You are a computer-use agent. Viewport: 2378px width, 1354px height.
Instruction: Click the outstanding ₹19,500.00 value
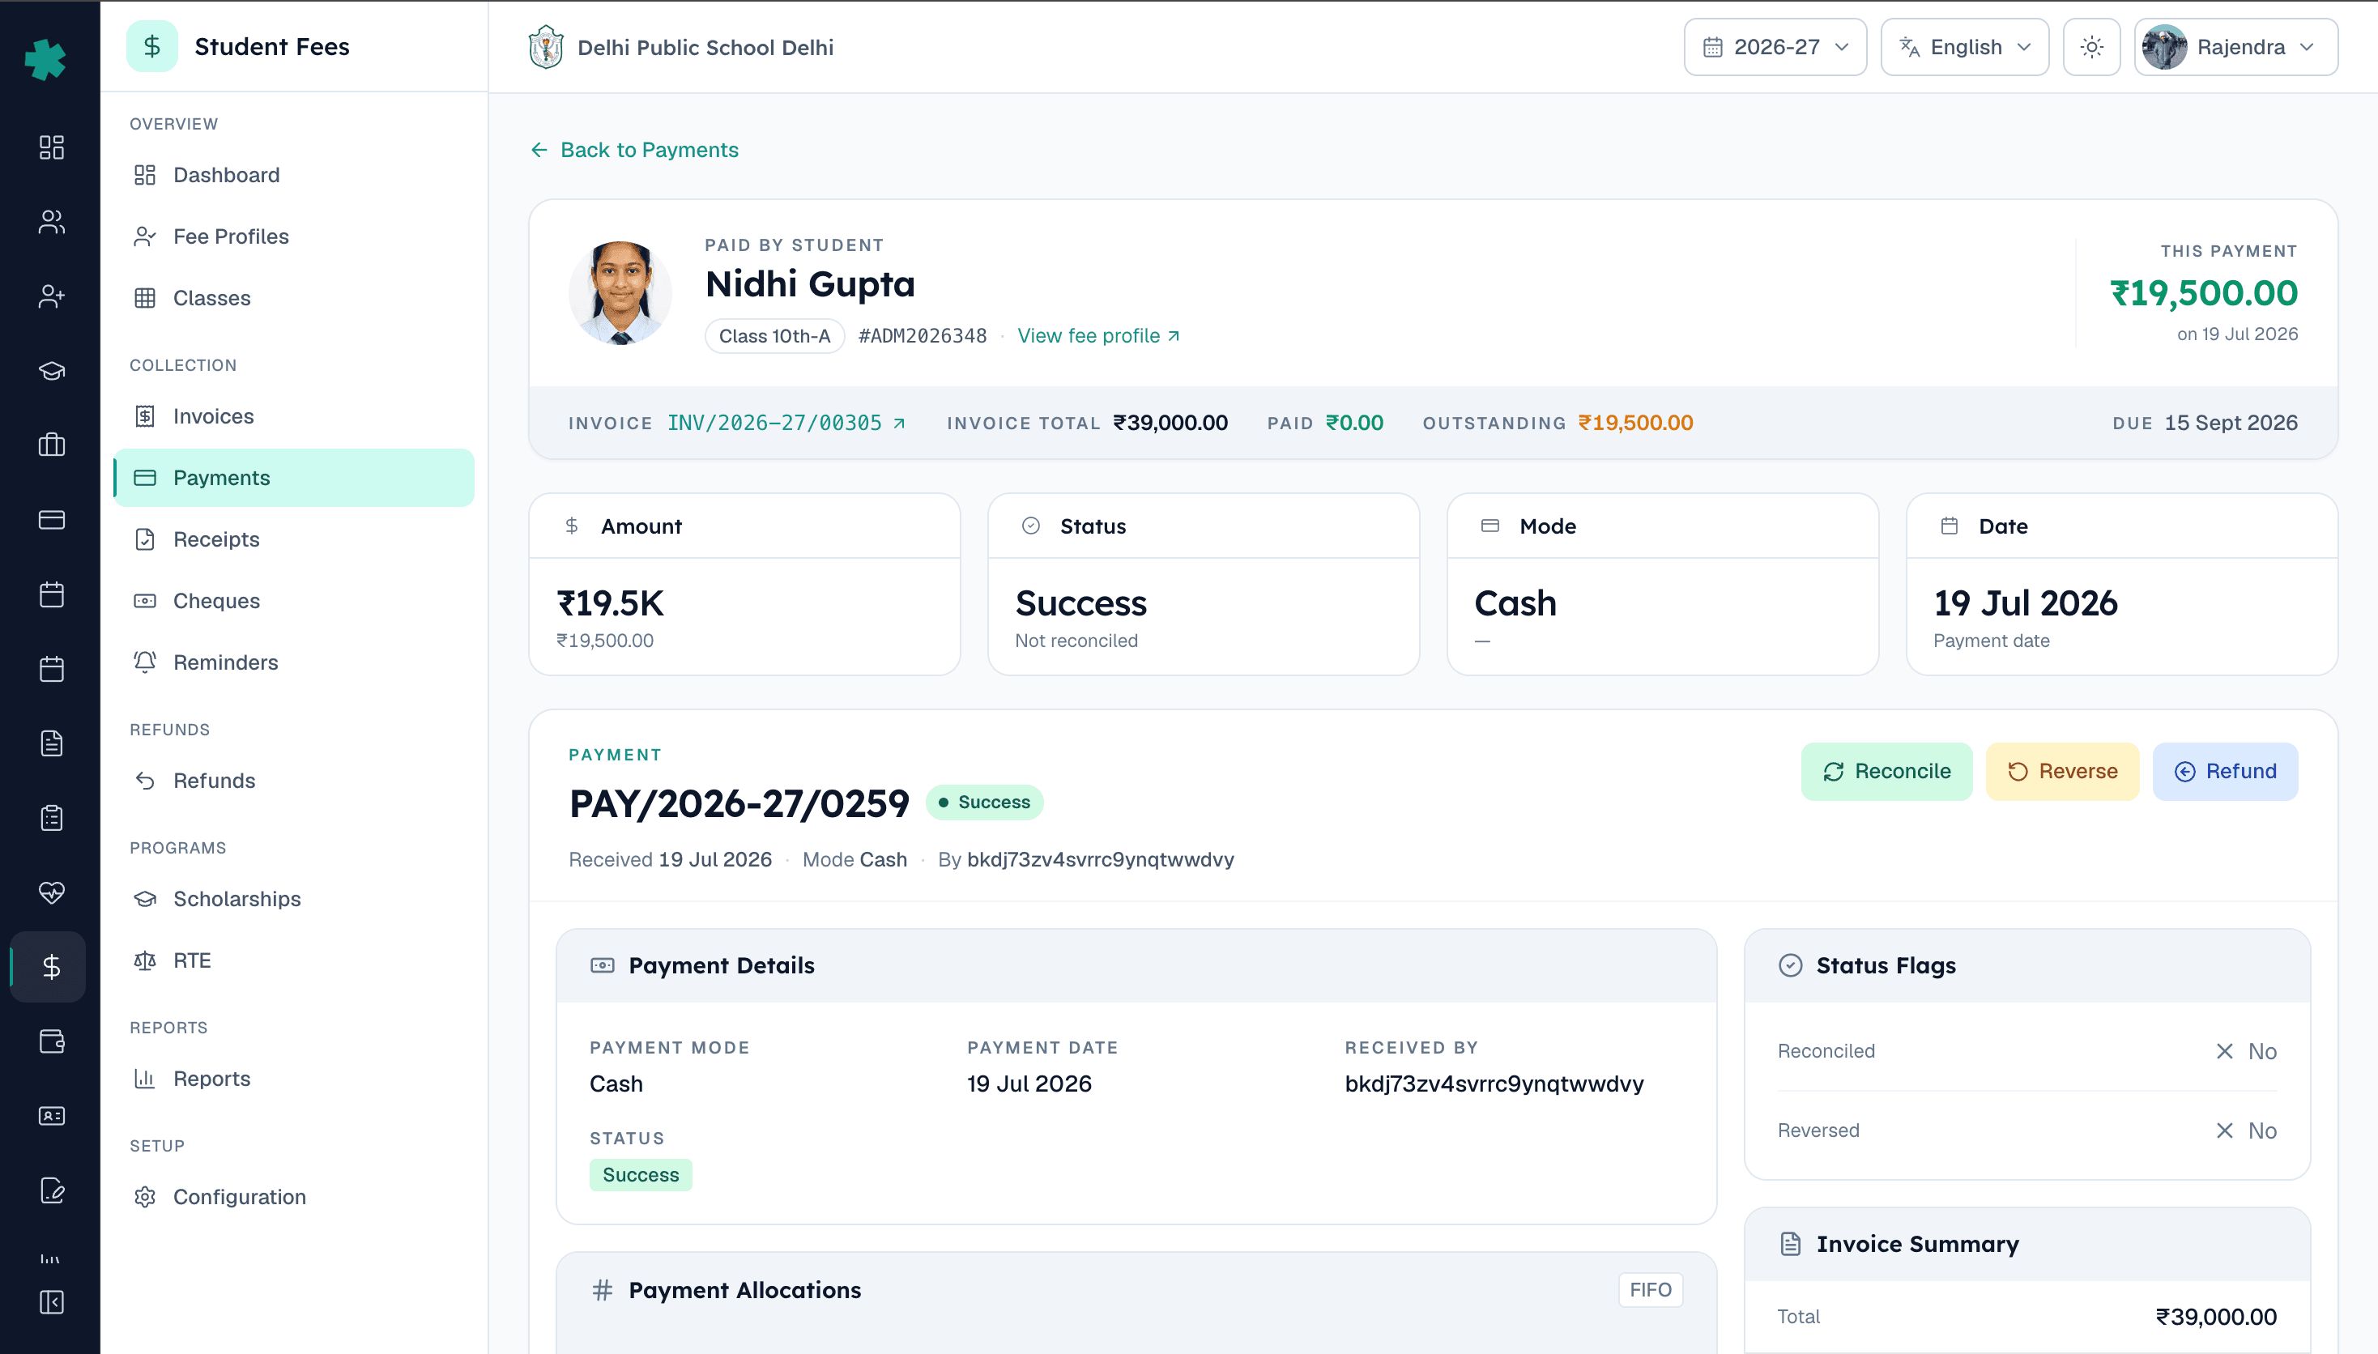[1635, 423]
